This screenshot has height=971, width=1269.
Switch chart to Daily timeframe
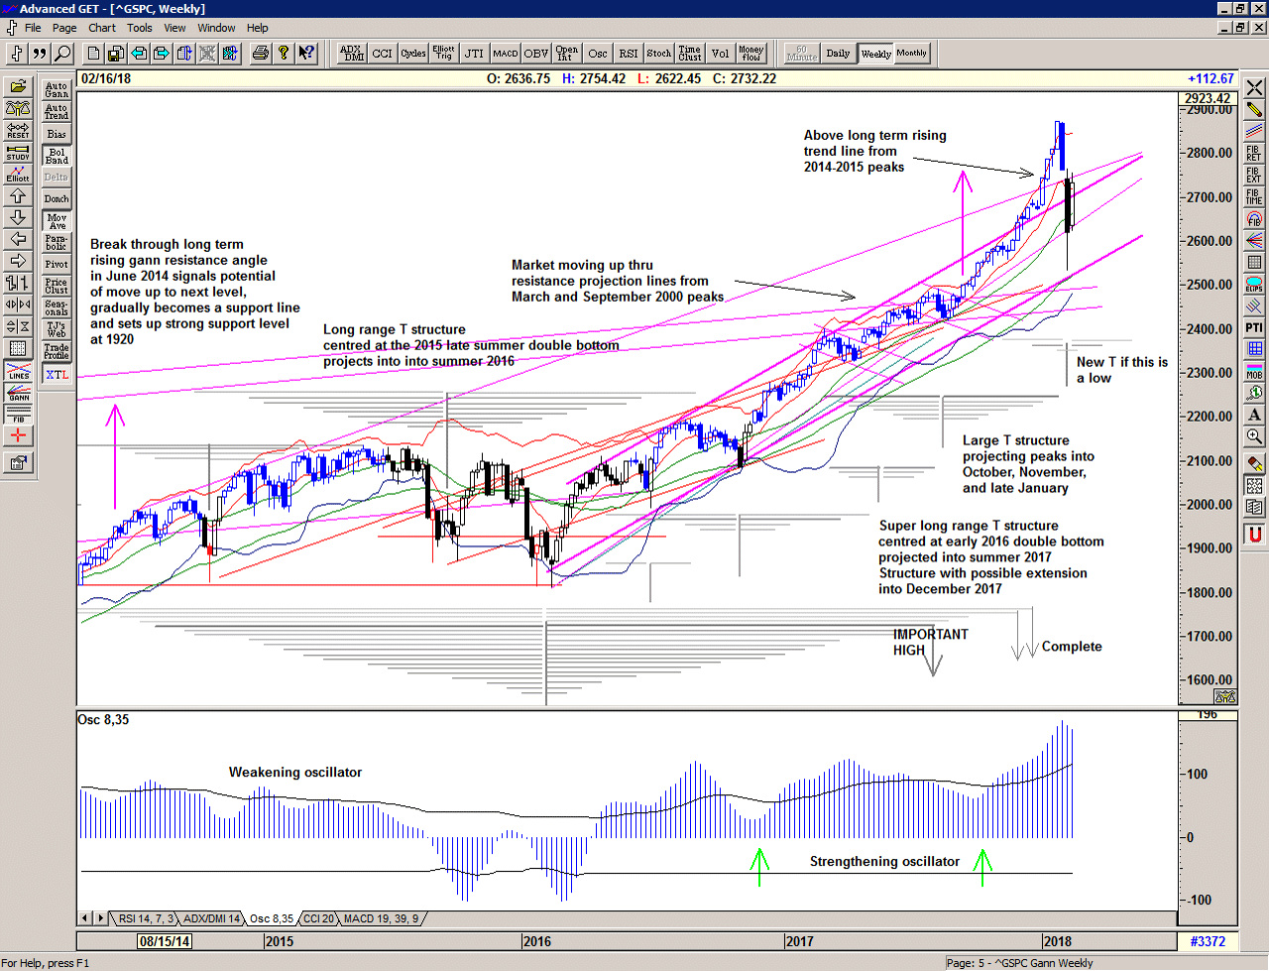click(838, 54)
